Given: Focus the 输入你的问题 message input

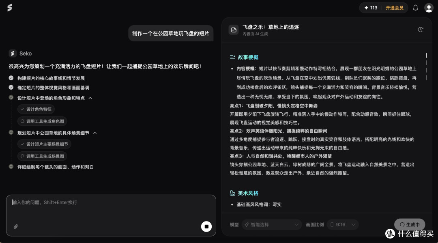Looking at the screenshot, I should [111, 215].
